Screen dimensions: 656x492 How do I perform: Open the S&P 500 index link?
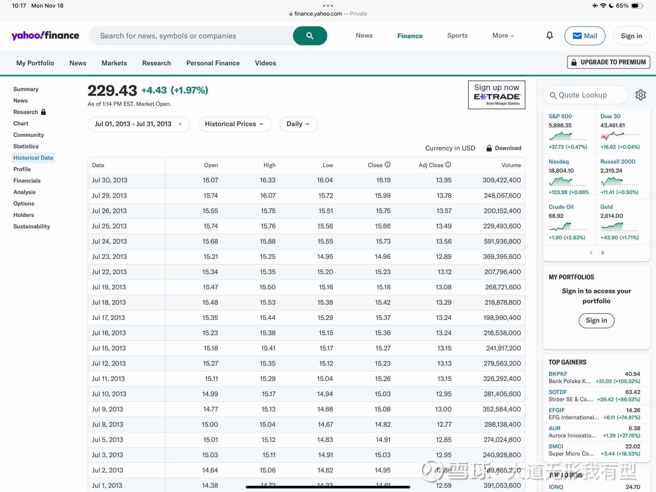click(x=560, y=116)
